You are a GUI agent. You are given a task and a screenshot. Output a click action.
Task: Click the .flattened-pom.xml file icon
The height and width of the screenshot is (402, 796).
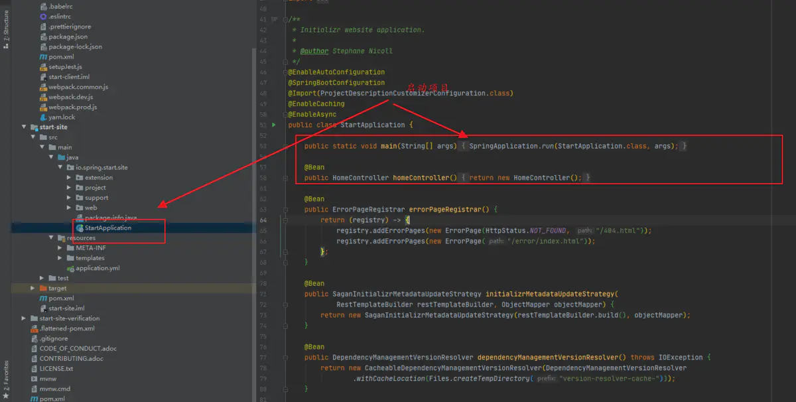34,328
